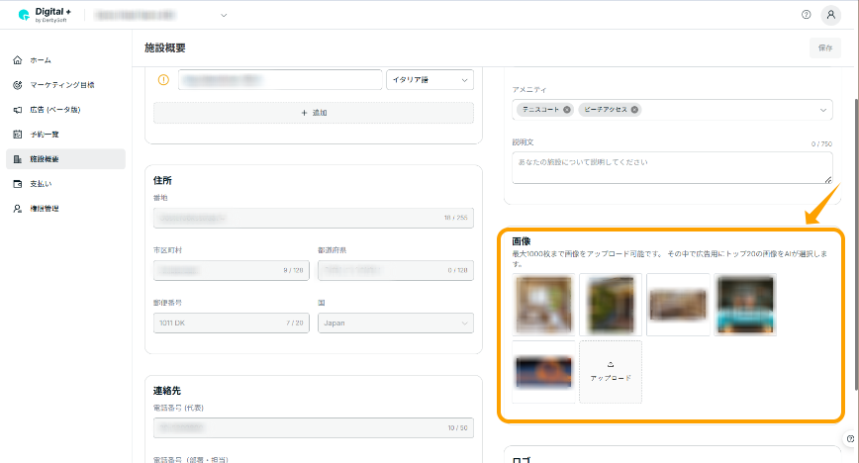
Task: Select the thumbnail with the orange shape
Action: 543,372
